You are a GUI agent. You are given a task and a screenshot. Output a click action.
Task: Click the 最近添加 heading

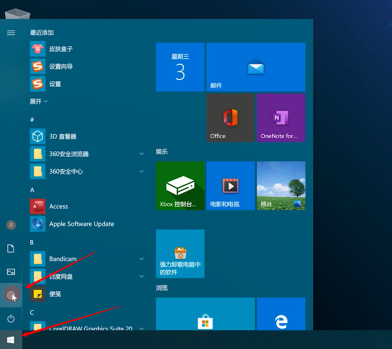pos(42,33)
